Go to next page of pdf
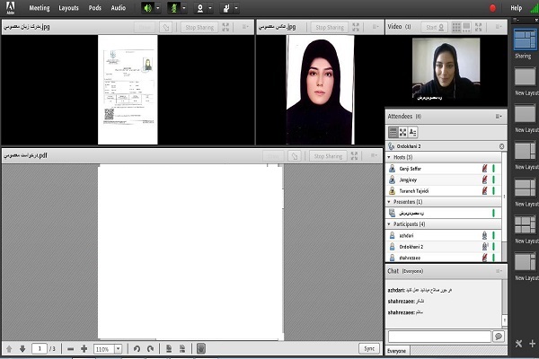Viewport: 539px width, 359px height. [22, 349]
